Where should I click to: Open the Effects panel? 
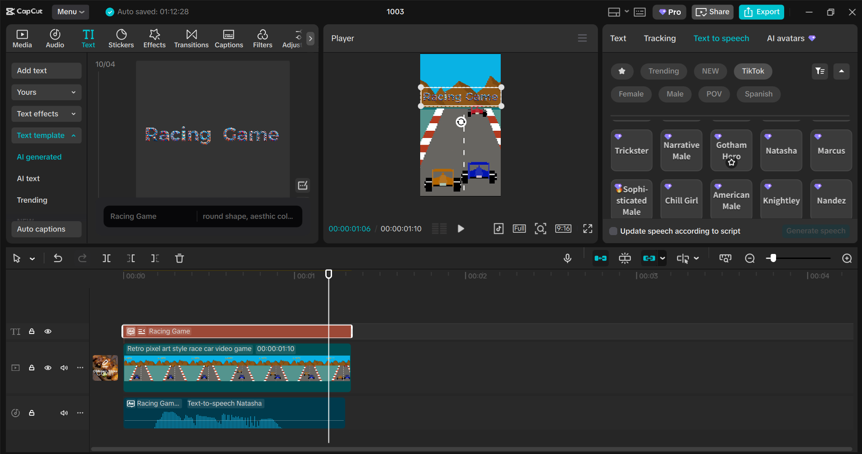pos(154,38)
